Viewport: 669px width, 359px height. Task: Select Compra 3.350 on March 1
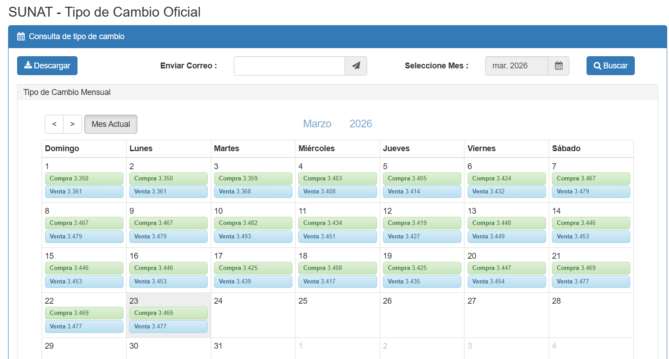tap(84, 179)
